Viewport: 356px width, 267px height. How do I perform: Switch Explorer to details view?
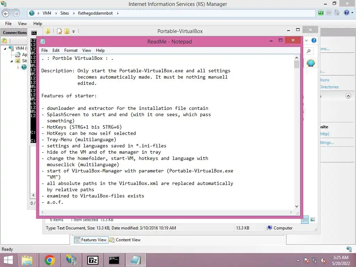click(x=305, y=219)
